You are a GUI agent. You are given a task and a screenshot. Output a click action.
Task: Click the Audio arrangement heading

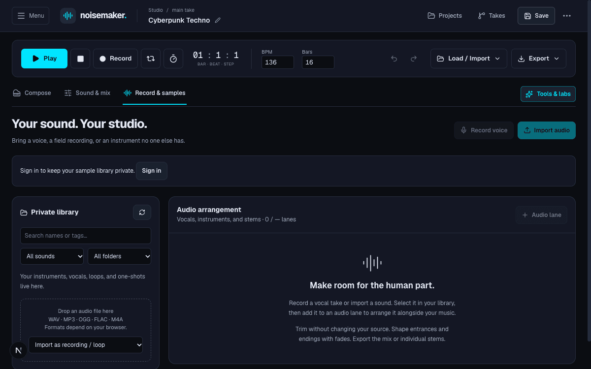[x=209, y=210]
